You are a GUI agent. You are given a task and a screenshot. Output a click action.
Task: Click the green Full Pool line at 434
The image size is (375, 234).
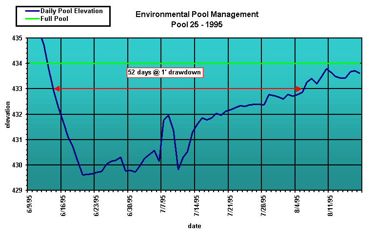pos(194,63)
